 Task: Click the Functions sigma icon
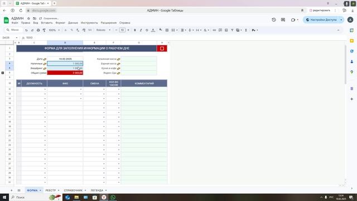(x=246, y=30)
